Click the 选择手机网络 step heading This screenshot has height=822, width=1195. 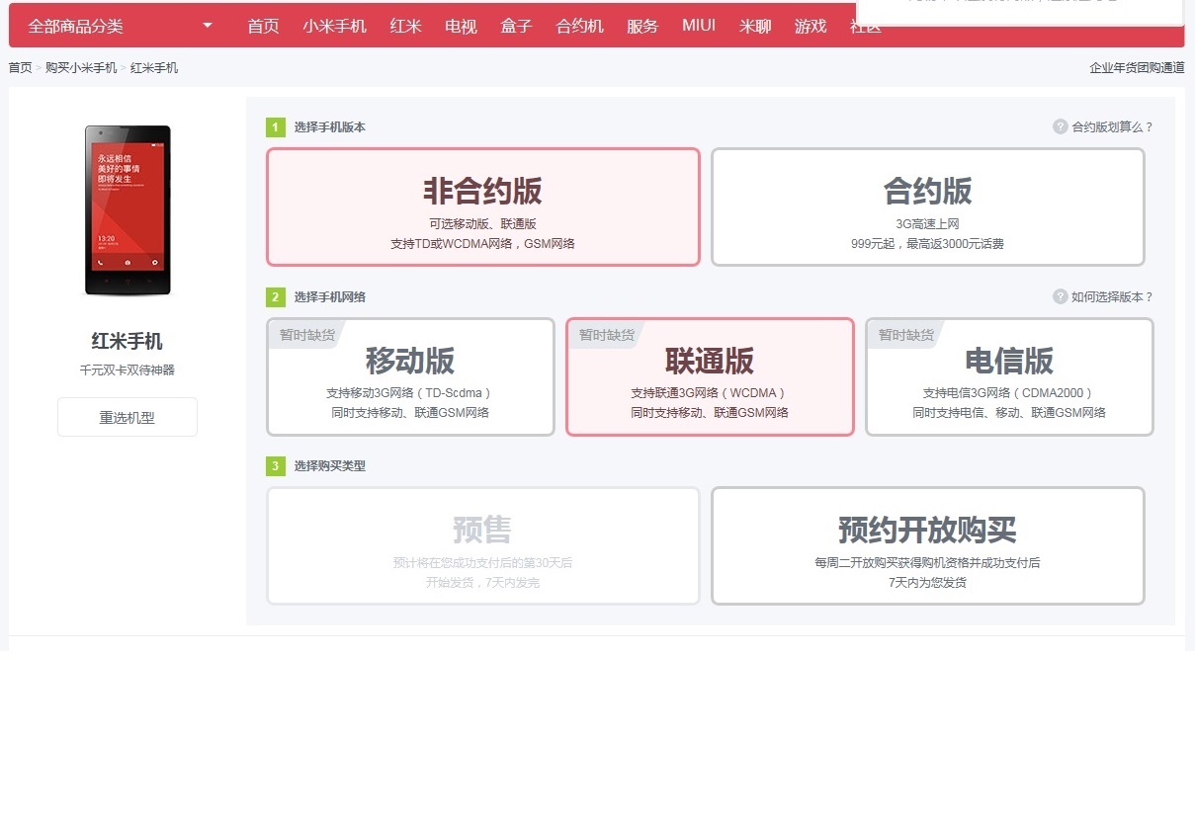[x=329, y=296]
